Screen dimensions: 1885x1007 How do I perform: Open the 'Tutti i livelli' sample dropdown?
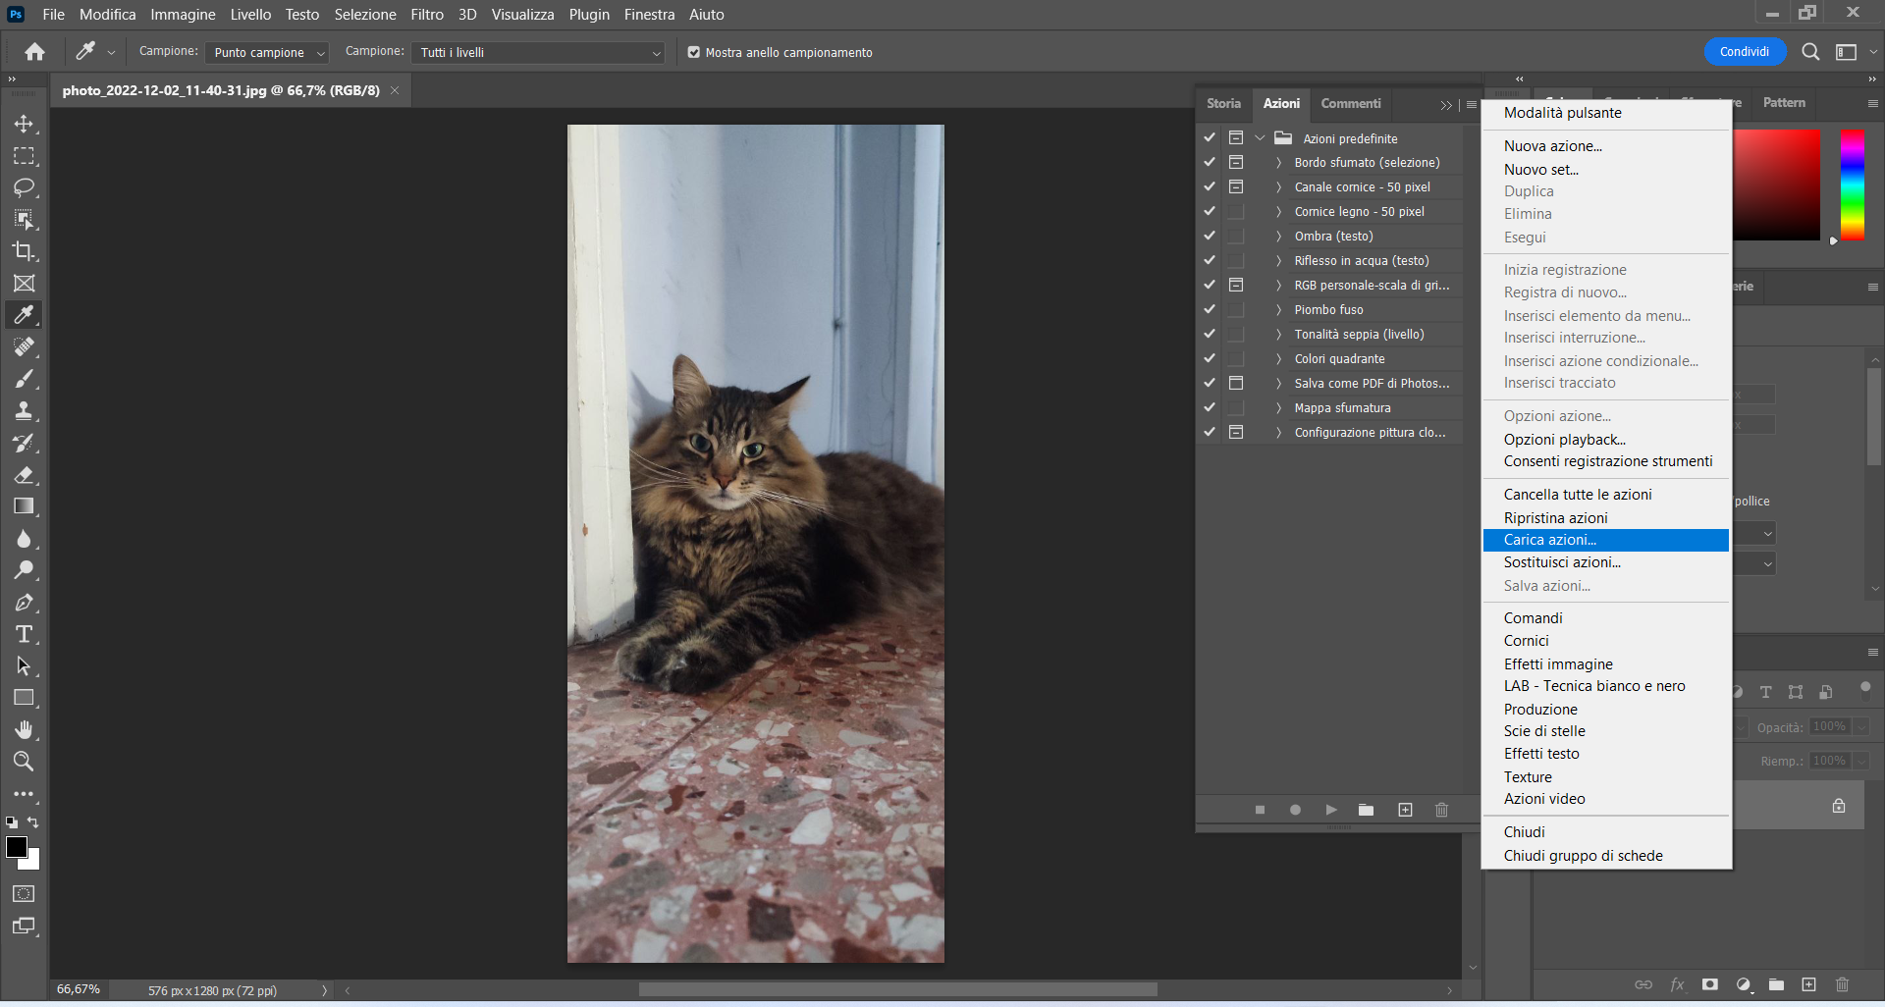tap(537, 52)
